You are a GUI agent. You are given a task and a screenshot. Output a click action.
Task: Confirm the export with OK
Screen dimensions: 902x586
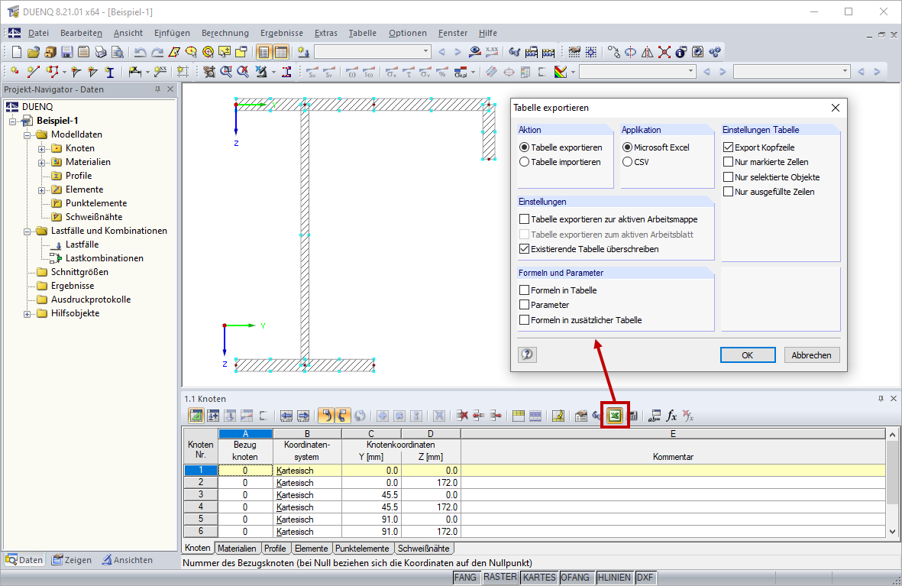(x=747, y=355)
